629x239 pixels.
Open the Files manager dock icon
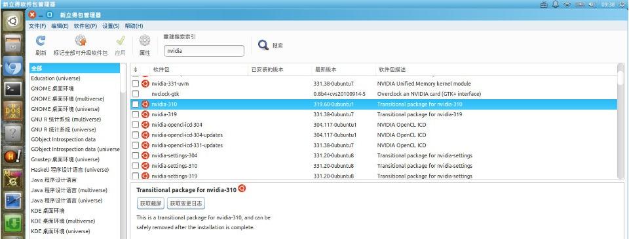point(13,43)
